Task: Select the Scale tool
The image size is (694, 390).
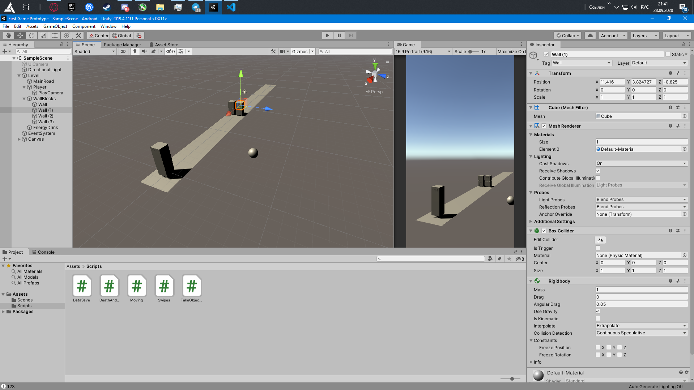Action: click(x=43, y=35)
